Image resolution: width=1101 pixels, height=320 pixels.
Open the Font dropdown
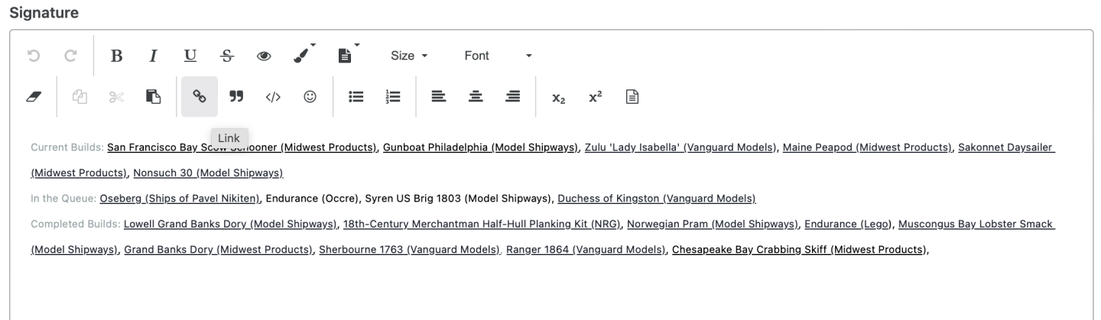click(x=497, y=56)
